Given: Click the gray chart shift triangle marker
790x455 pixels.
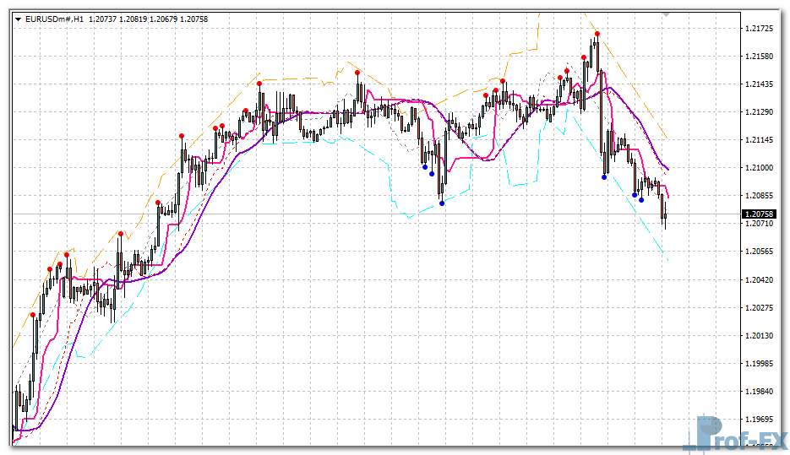Looking at the screenshot, I should pos(667,14).
